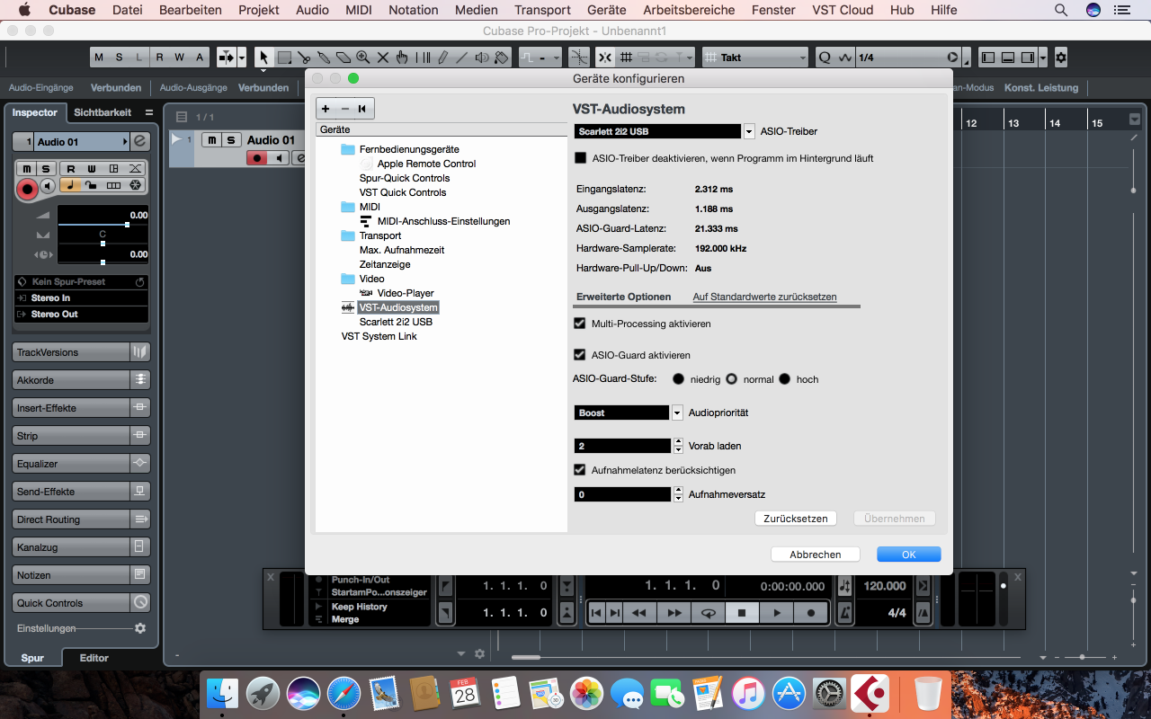Click the reset devices icon
The height and width of the screenshot is (719, 1151).
(362, 109)
